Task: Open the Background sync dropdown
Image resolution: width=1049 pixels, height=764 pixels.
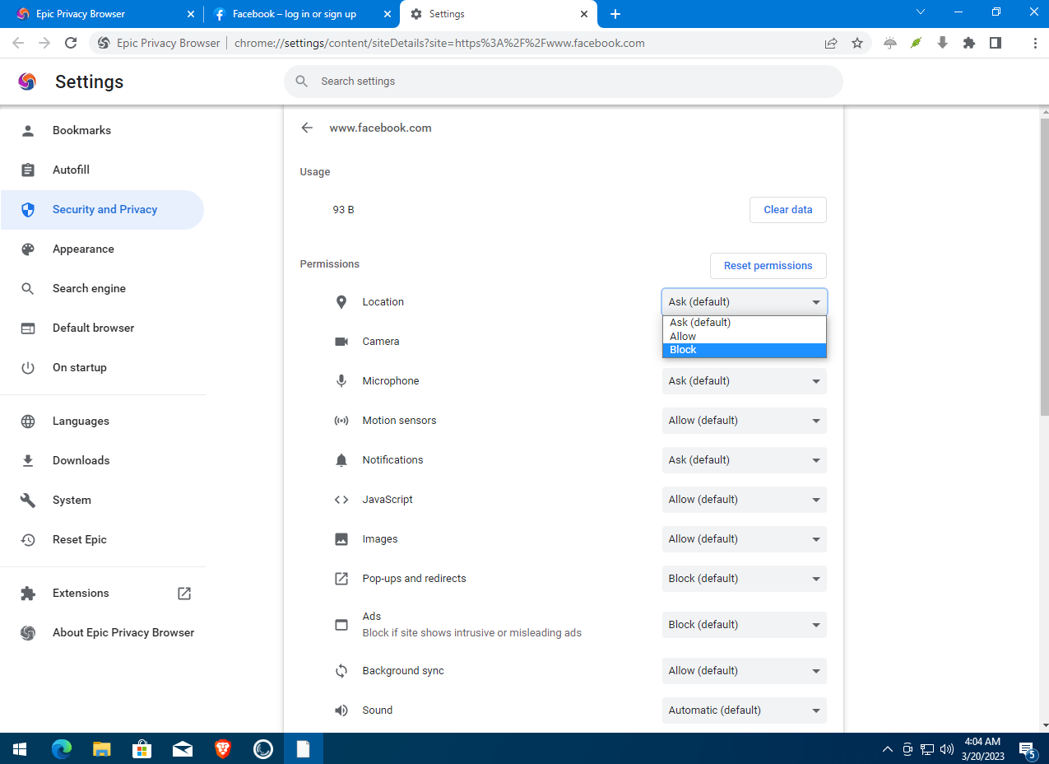Action: click(x=745, y=671)
